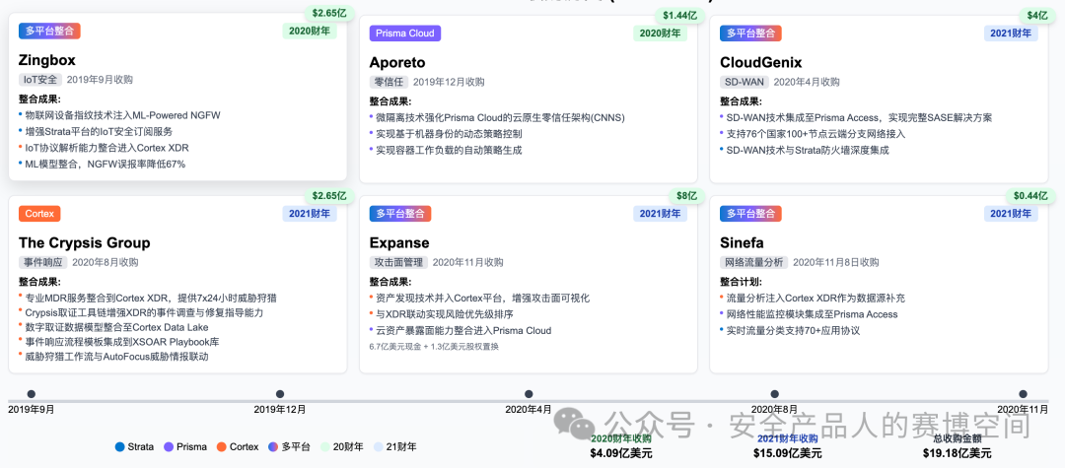
Task: Click the 多平台 gradient legend swatch
Action: pos(273,446)
